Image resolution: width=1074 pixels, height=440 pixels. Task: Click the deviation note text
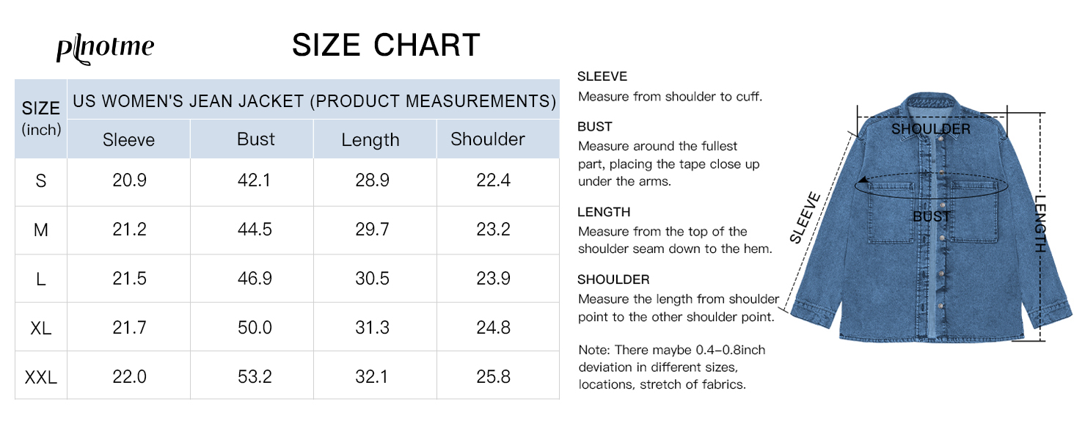671,367
